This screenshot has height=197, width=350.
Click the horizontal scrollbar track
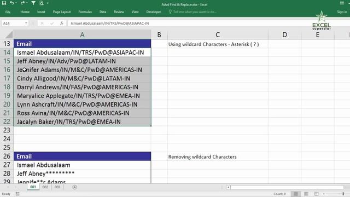click(x=287, y=187)
